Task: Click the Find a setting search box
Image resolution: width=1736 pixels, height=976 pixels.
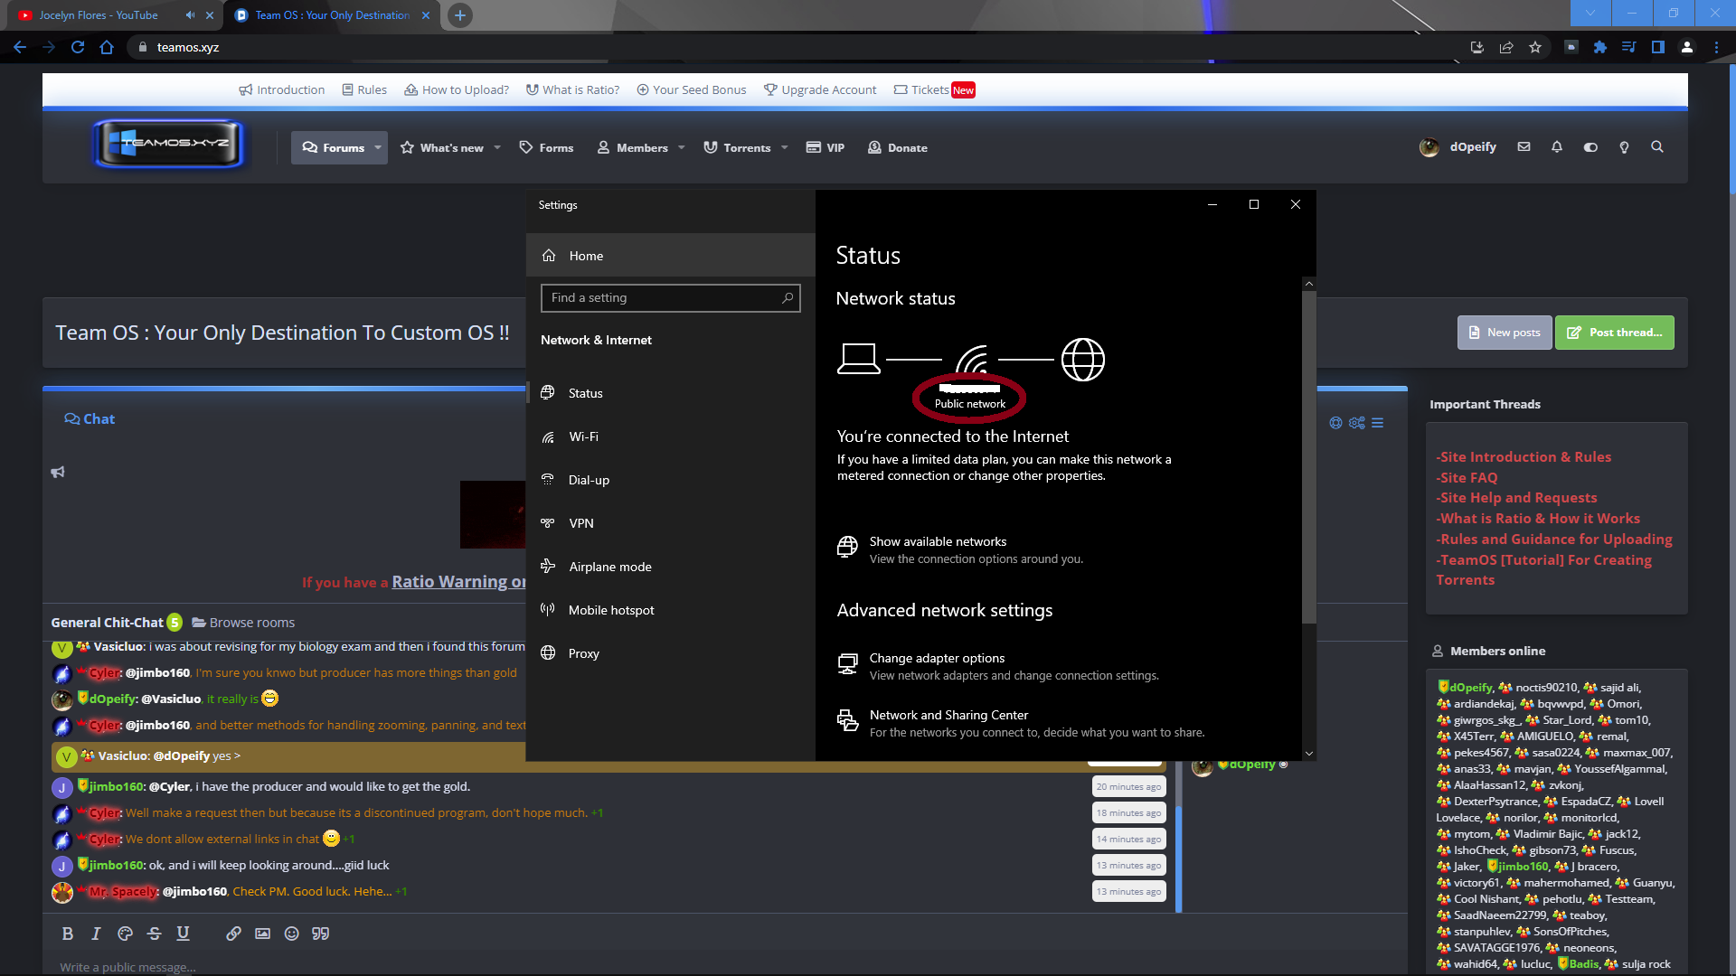Action: click(x=665, y=298)
